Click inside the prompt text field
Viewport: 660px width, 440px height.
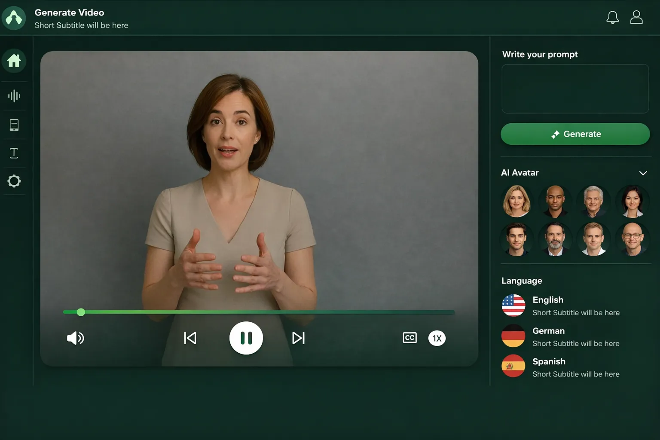pos(575,89)
